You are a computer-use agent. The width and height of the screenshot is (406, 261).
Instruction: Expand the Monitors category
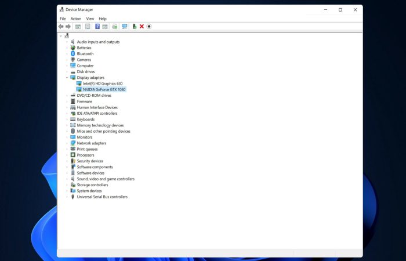[67, 137]
